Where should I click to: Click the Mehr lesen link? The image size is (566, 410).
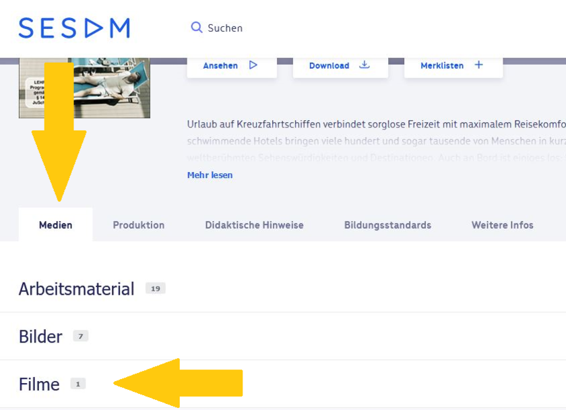click(210, 175)
